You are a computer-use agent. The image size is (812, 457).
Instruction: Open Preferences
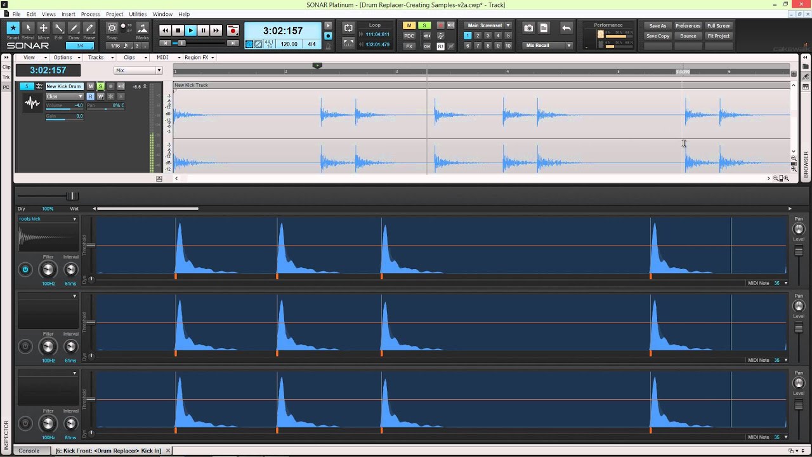pyautogui.click(x=688, y=26)
